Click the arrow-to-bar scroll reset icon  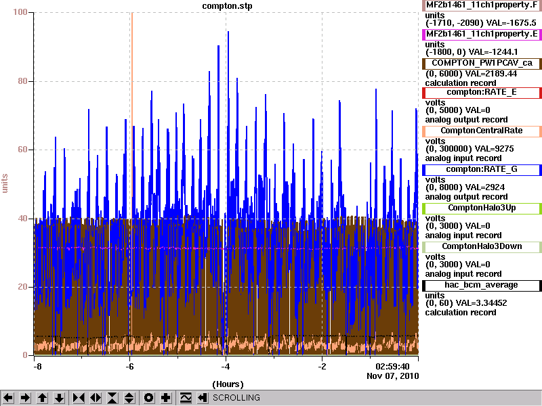coord(203,398)
